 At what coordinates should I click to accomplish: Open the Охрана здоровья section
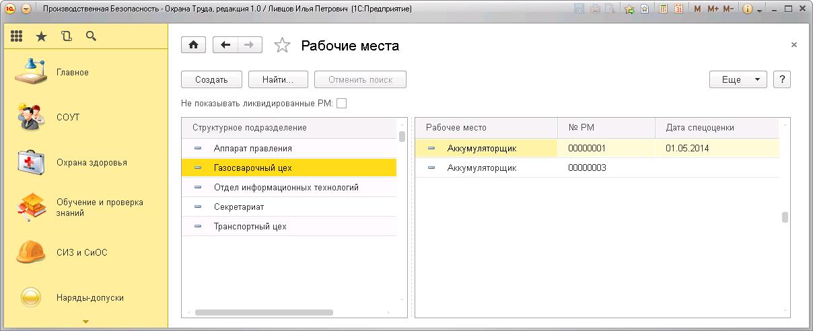pyautogui.click(x=92, y=162)
